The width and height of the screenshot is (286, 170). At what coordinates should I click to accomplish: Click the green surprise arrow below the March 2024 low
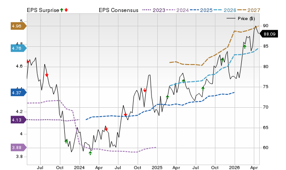click(90, 153)
